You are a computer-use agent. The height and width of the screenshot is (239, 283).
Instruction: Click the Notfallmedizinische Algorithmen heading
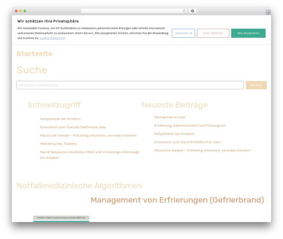[79, 186]
